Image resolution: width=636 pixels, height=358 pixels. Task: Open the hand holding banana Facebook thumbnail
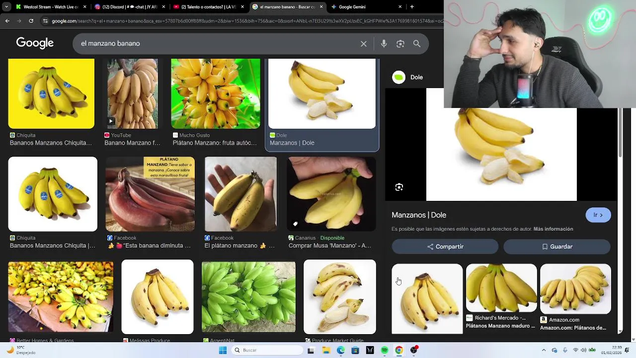[x=240, y=194]
